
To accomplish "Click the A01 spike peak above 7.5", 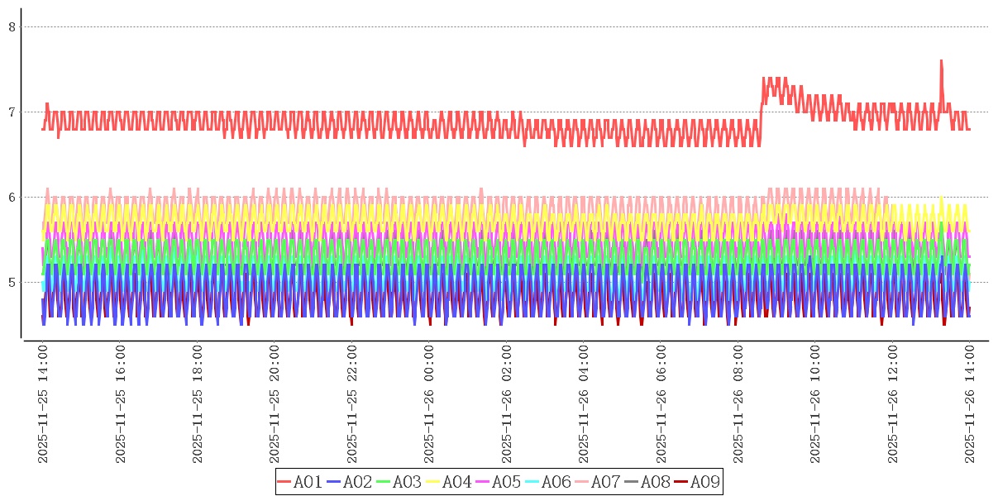I will pos(941,61).
